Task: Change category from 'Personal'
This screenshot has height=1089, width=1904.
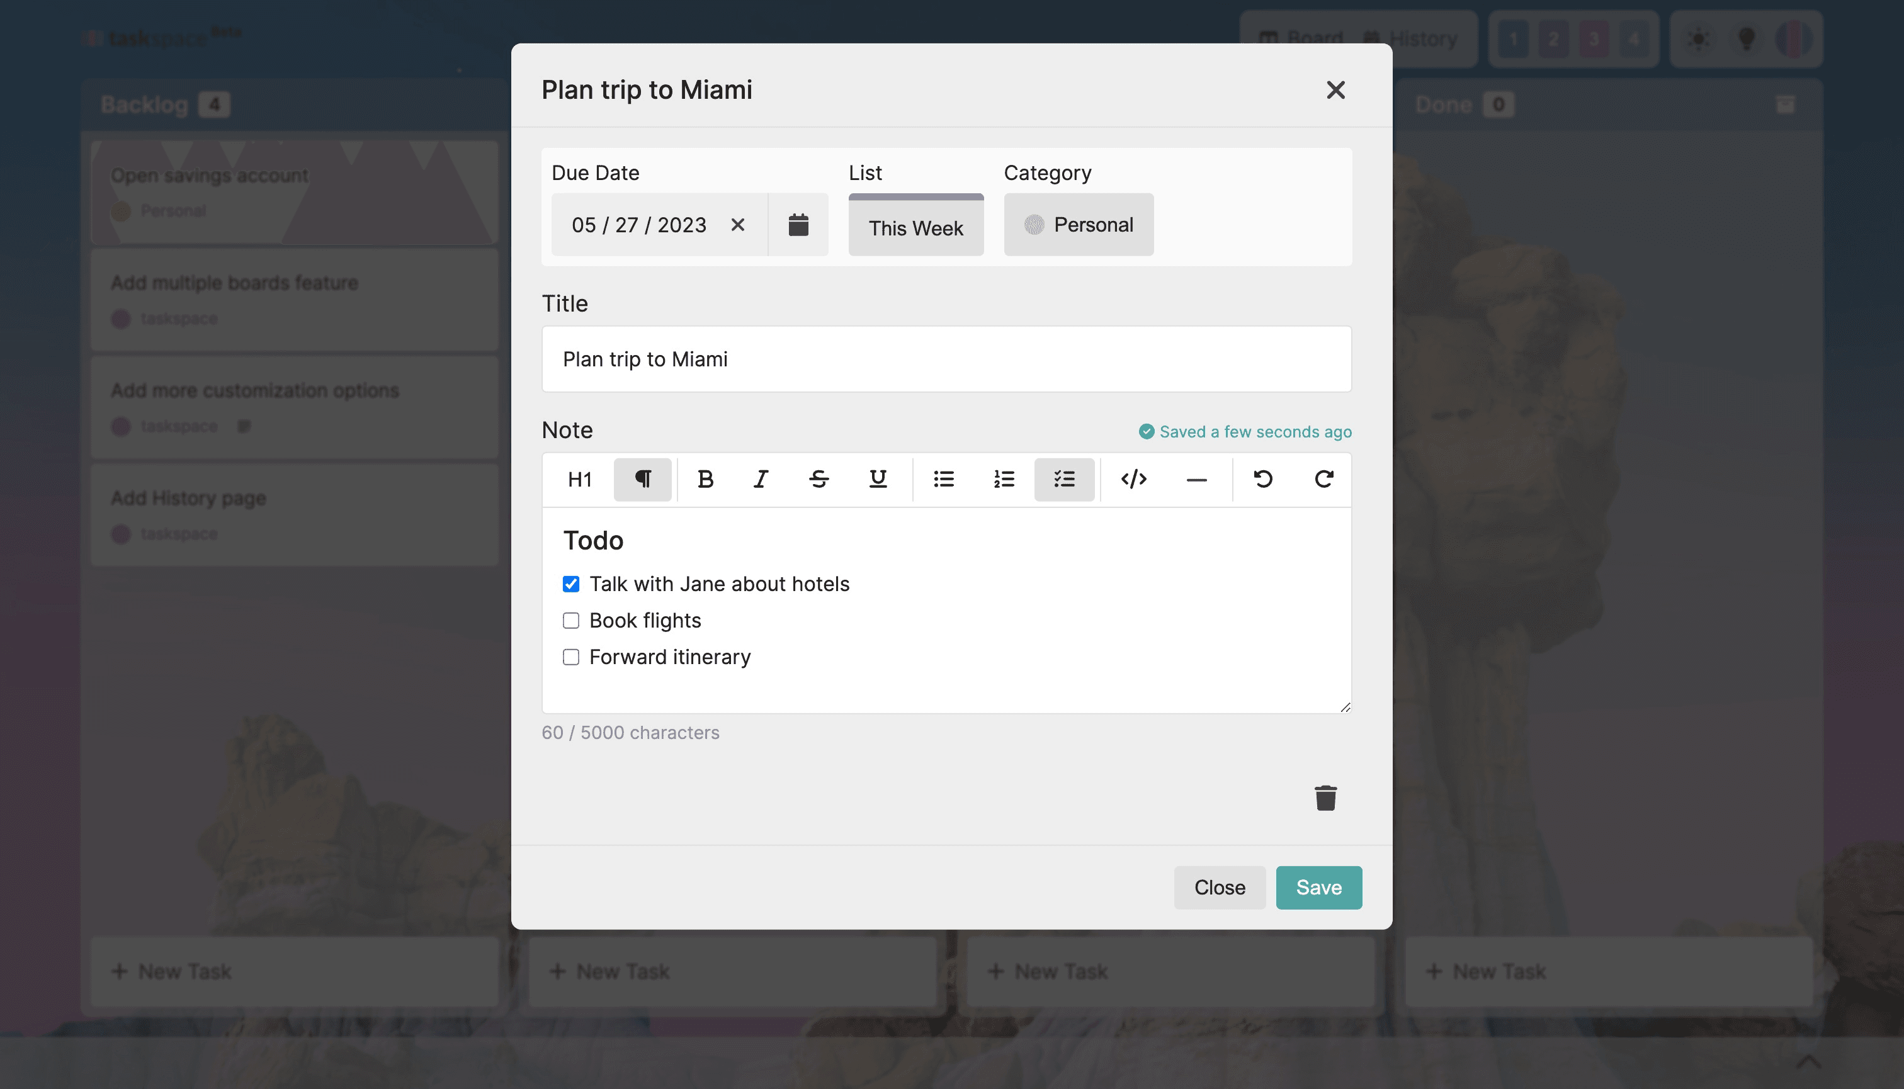Action: pos(1078,224)
